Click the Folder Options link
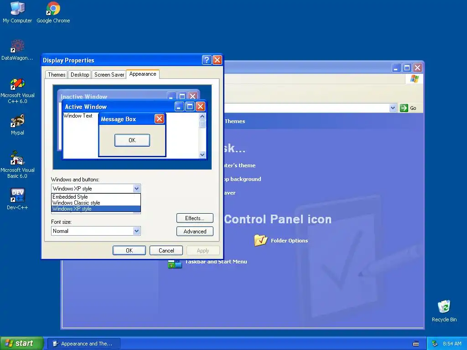 tap(289, 241)
